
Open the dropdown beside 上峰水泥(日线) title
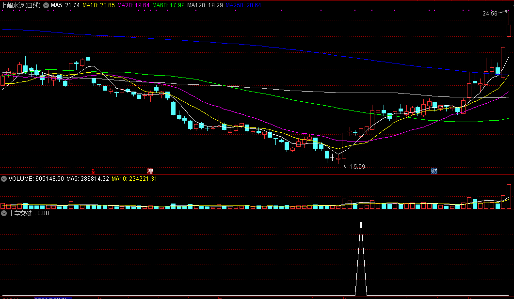coord(46,5)
